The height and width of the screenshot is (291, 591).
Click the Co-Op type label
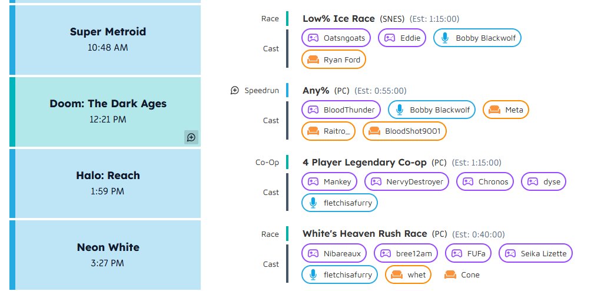[267, 163]
